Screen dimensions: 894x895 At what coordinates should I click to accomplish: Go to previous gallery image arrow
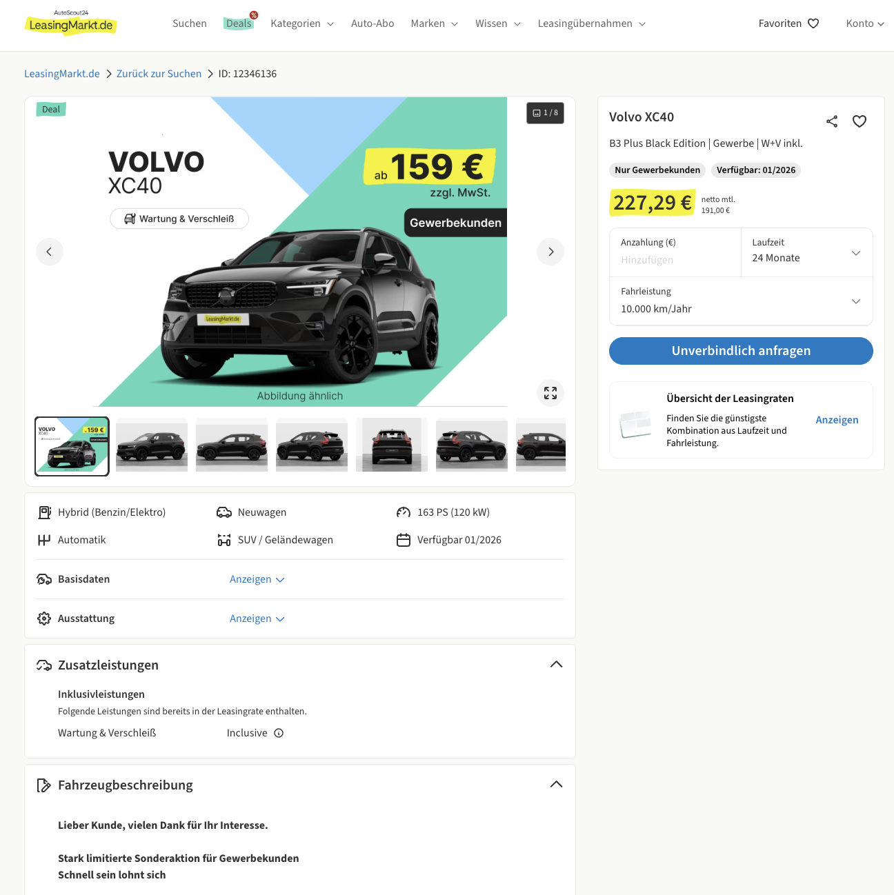tap(50, 252)
